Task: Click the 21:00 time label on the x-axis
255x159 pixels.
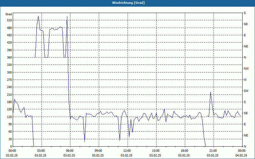Action: pos(214,151)
